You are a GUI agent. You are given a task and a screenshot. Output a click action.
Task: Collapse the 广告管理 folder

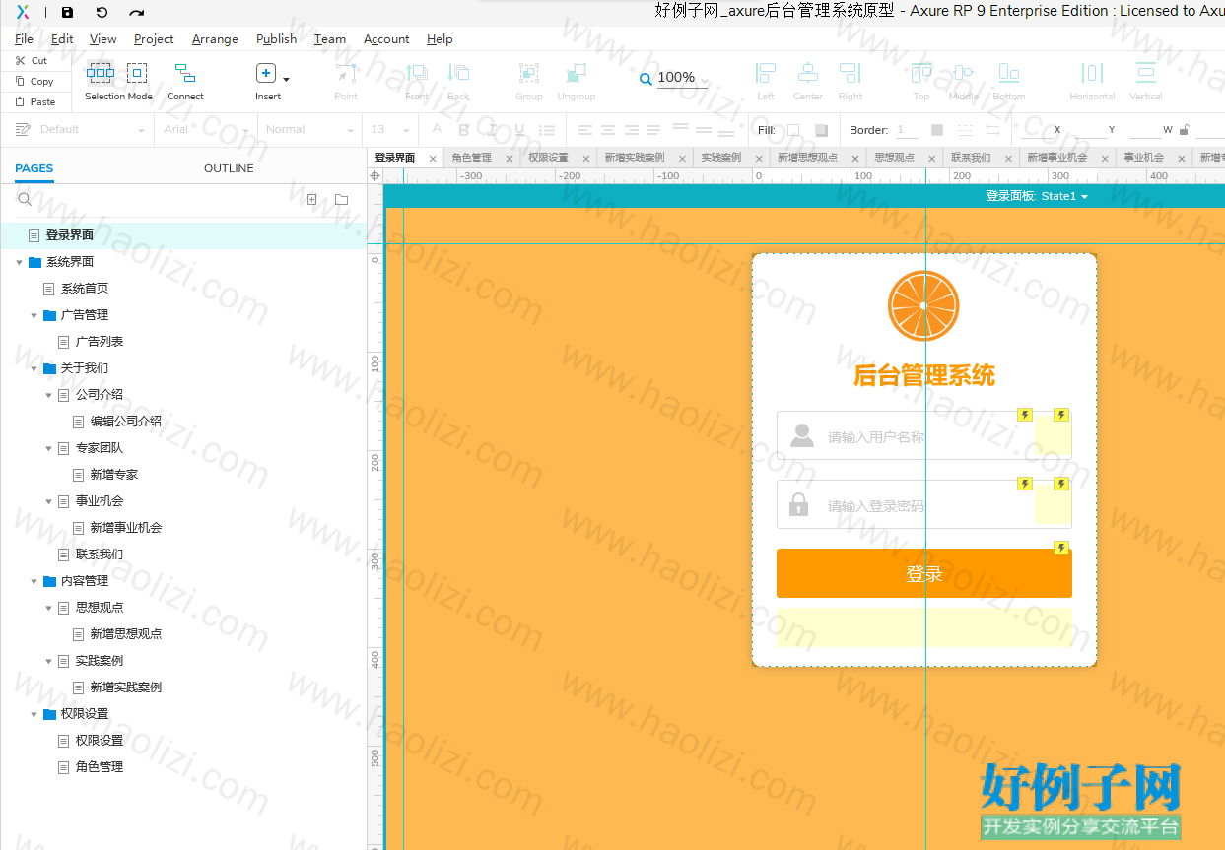pyautogui.click(x=34, y=315)
